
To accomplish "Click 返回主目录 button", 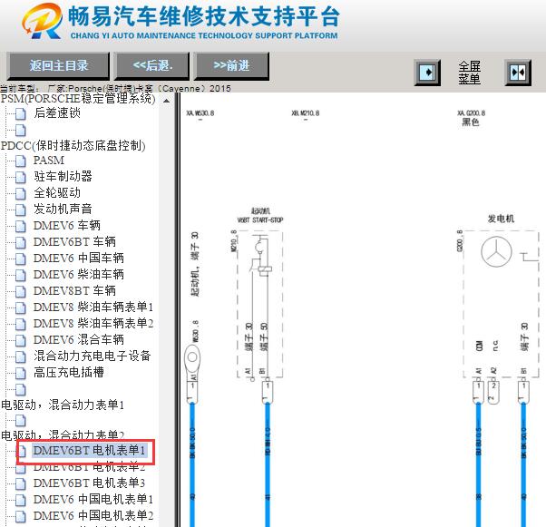I will click(58, 65).
